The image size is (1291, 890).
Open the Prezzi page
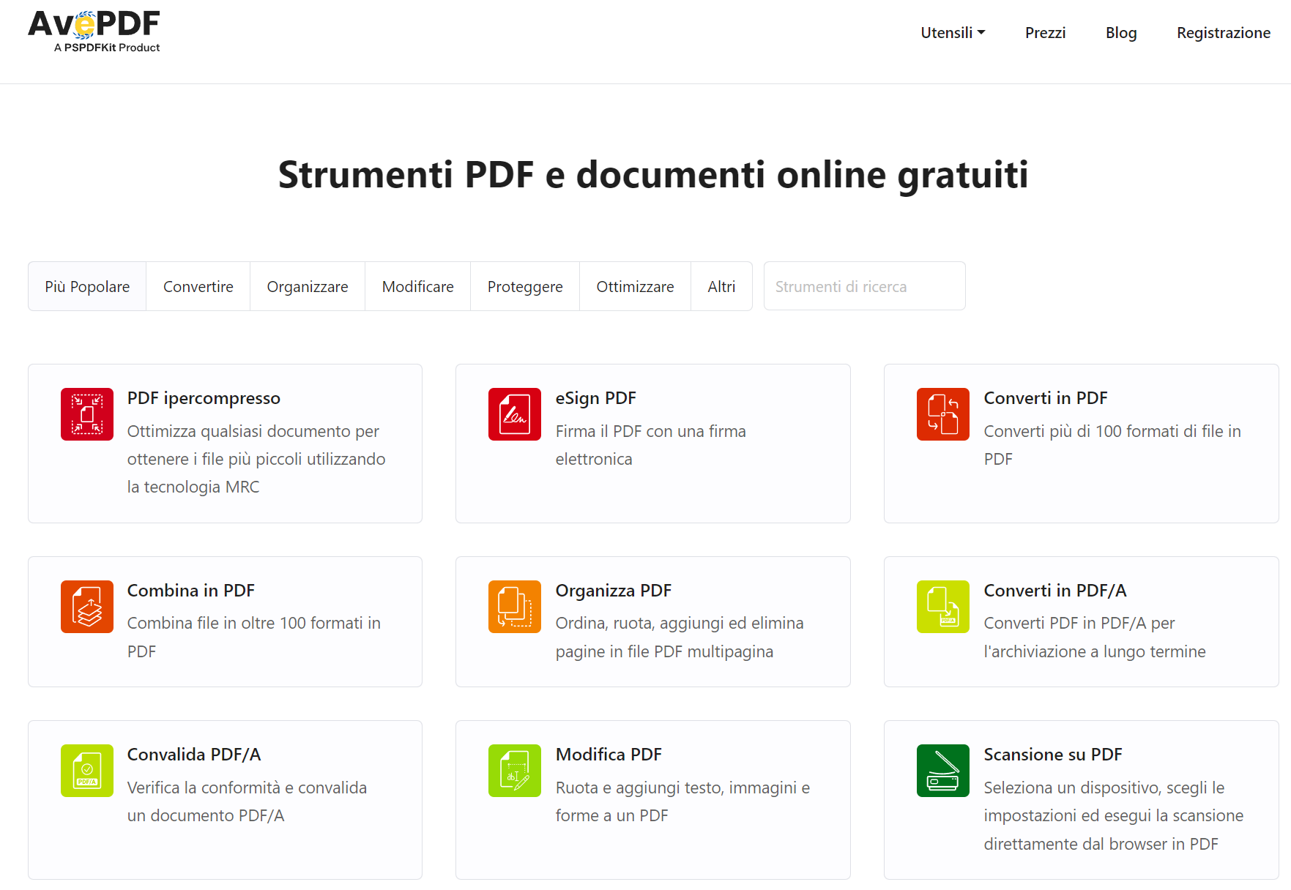[x=1046, y=32]
